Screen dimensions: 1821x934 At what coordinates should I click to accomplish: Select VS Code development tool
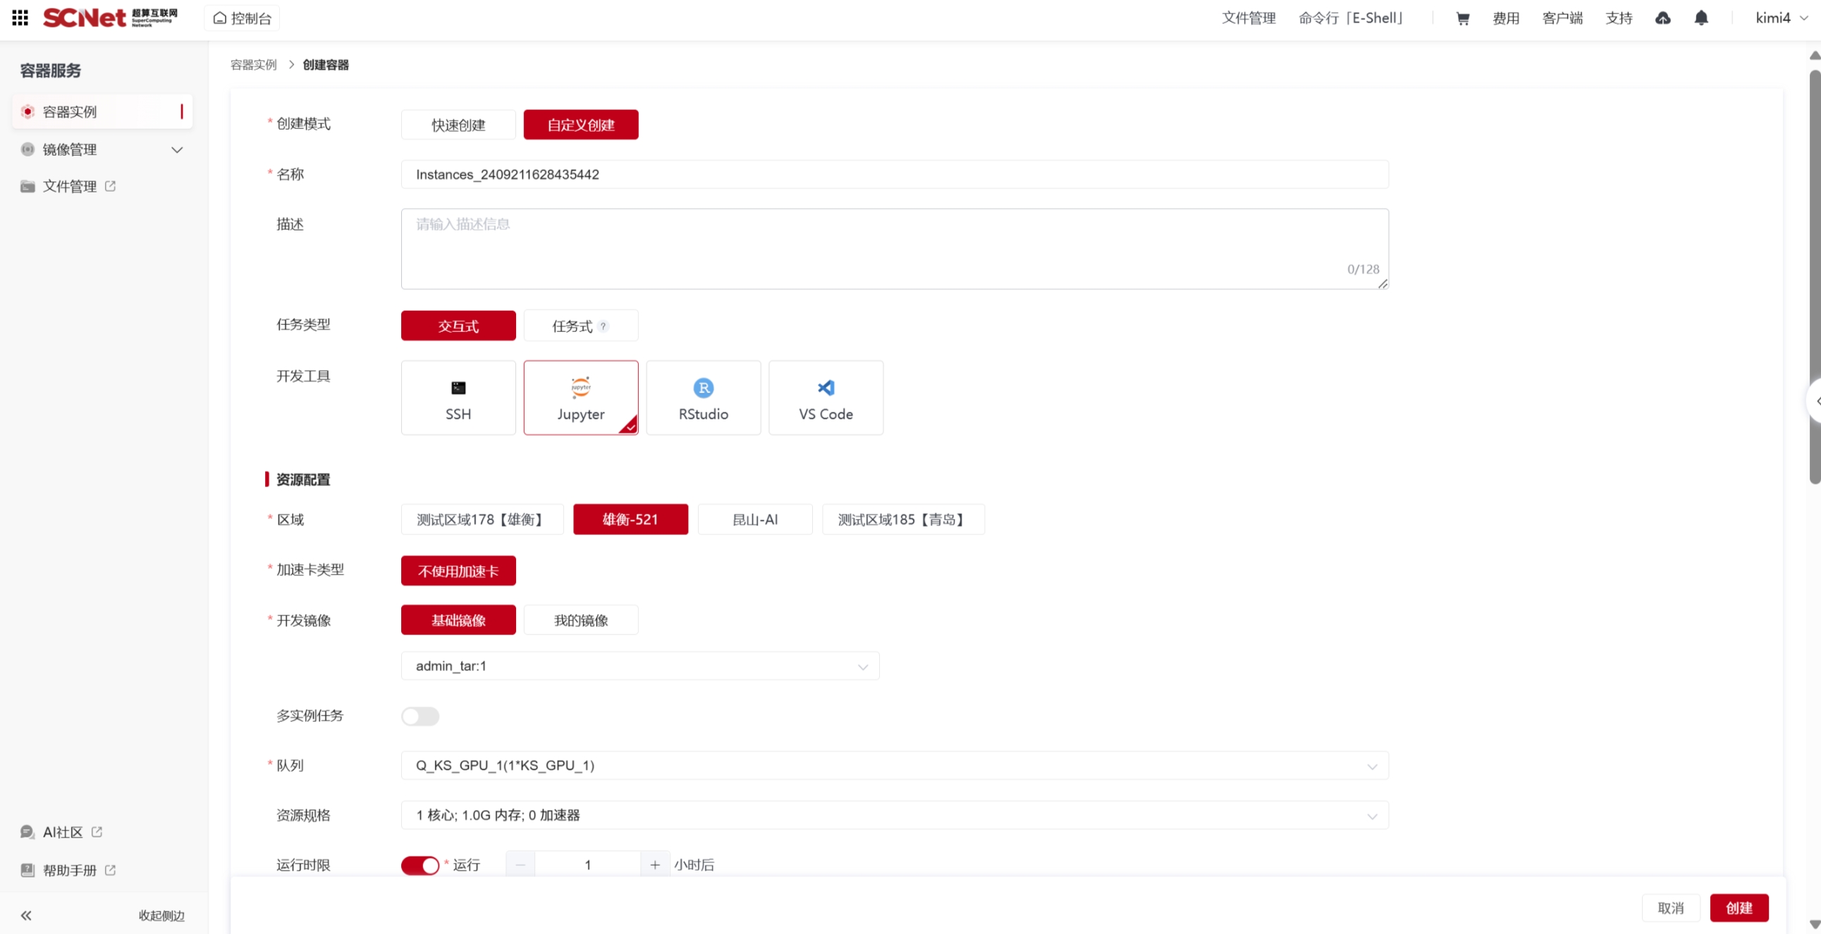[x=825, y=398]
